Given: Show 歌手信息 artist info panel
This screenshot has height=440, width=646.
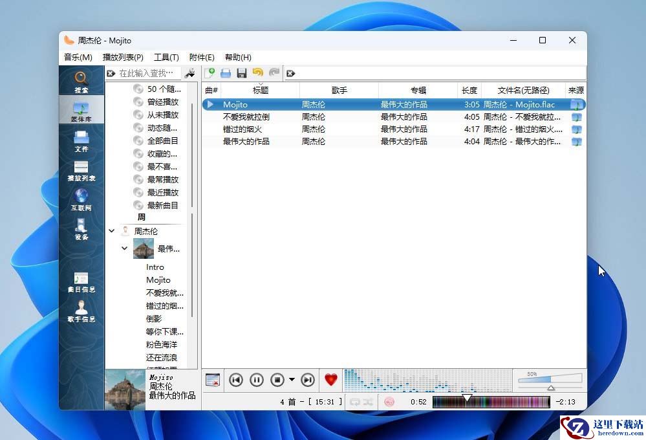Looking at the screenshot, I should [x=81, y=311].
